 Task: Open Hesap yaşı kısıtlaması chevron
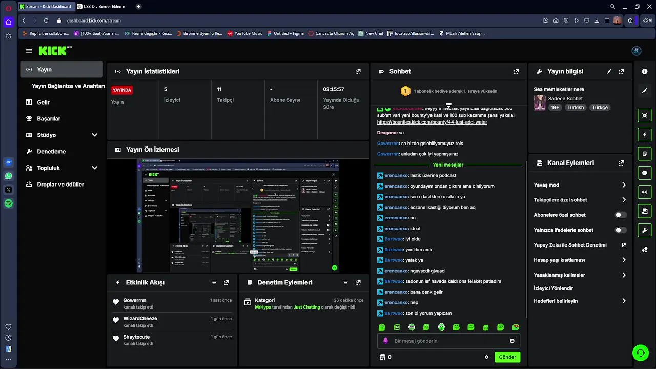tap(624, 260)
